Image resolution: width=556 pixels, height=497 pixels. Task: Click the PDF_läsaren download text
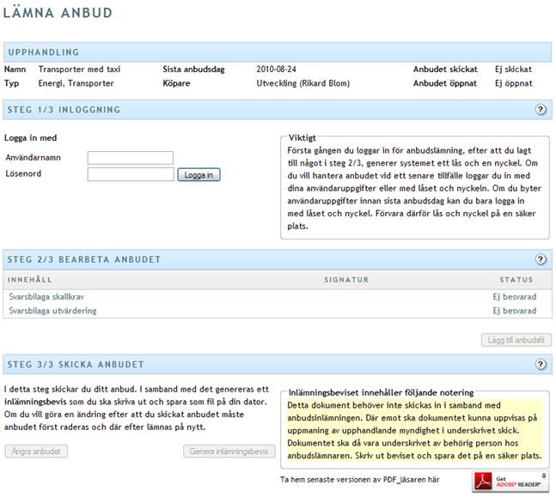pyautogui.click(x=360, y=479)
